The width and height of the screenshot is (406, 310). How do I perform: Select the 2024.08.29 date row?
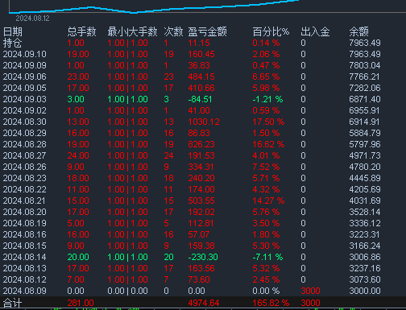click(25, 133)
